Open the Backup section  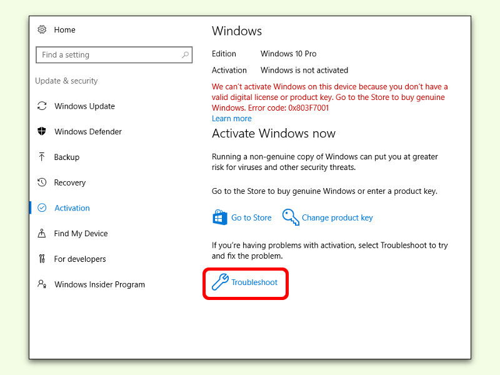67,157
